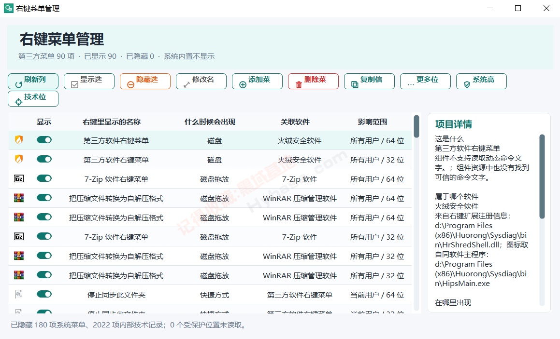Click the minus-circle icon on 隐藏选 button
The width and height of the screenshot is (560, 339).
(x=131, y=84)
